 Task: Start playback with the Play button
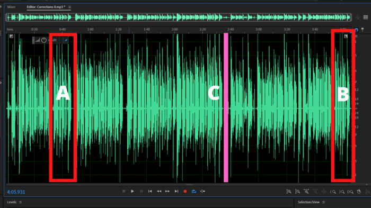point(132,191)
